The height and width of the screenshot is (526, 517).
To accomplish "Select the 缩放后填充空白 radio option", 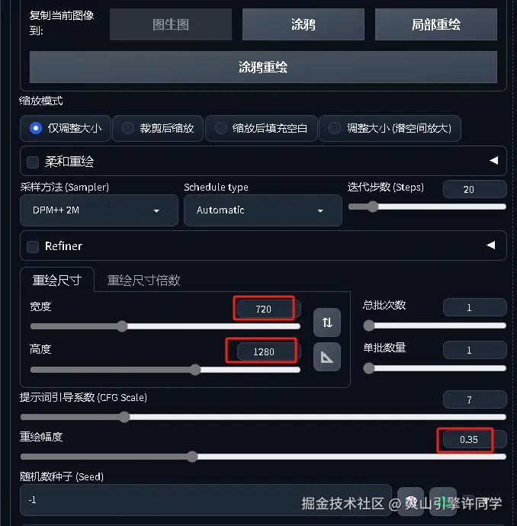I will pyautogui.click(x=262, y=128).
